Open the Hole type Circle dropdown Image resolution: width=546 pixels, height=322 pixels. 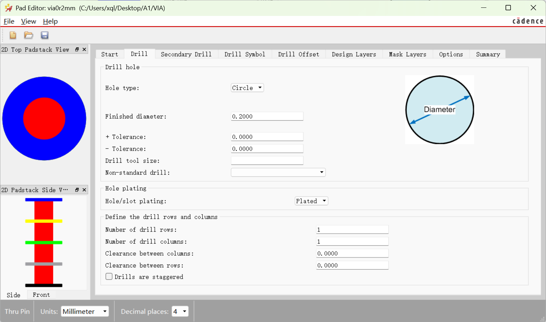coord(247,88)
